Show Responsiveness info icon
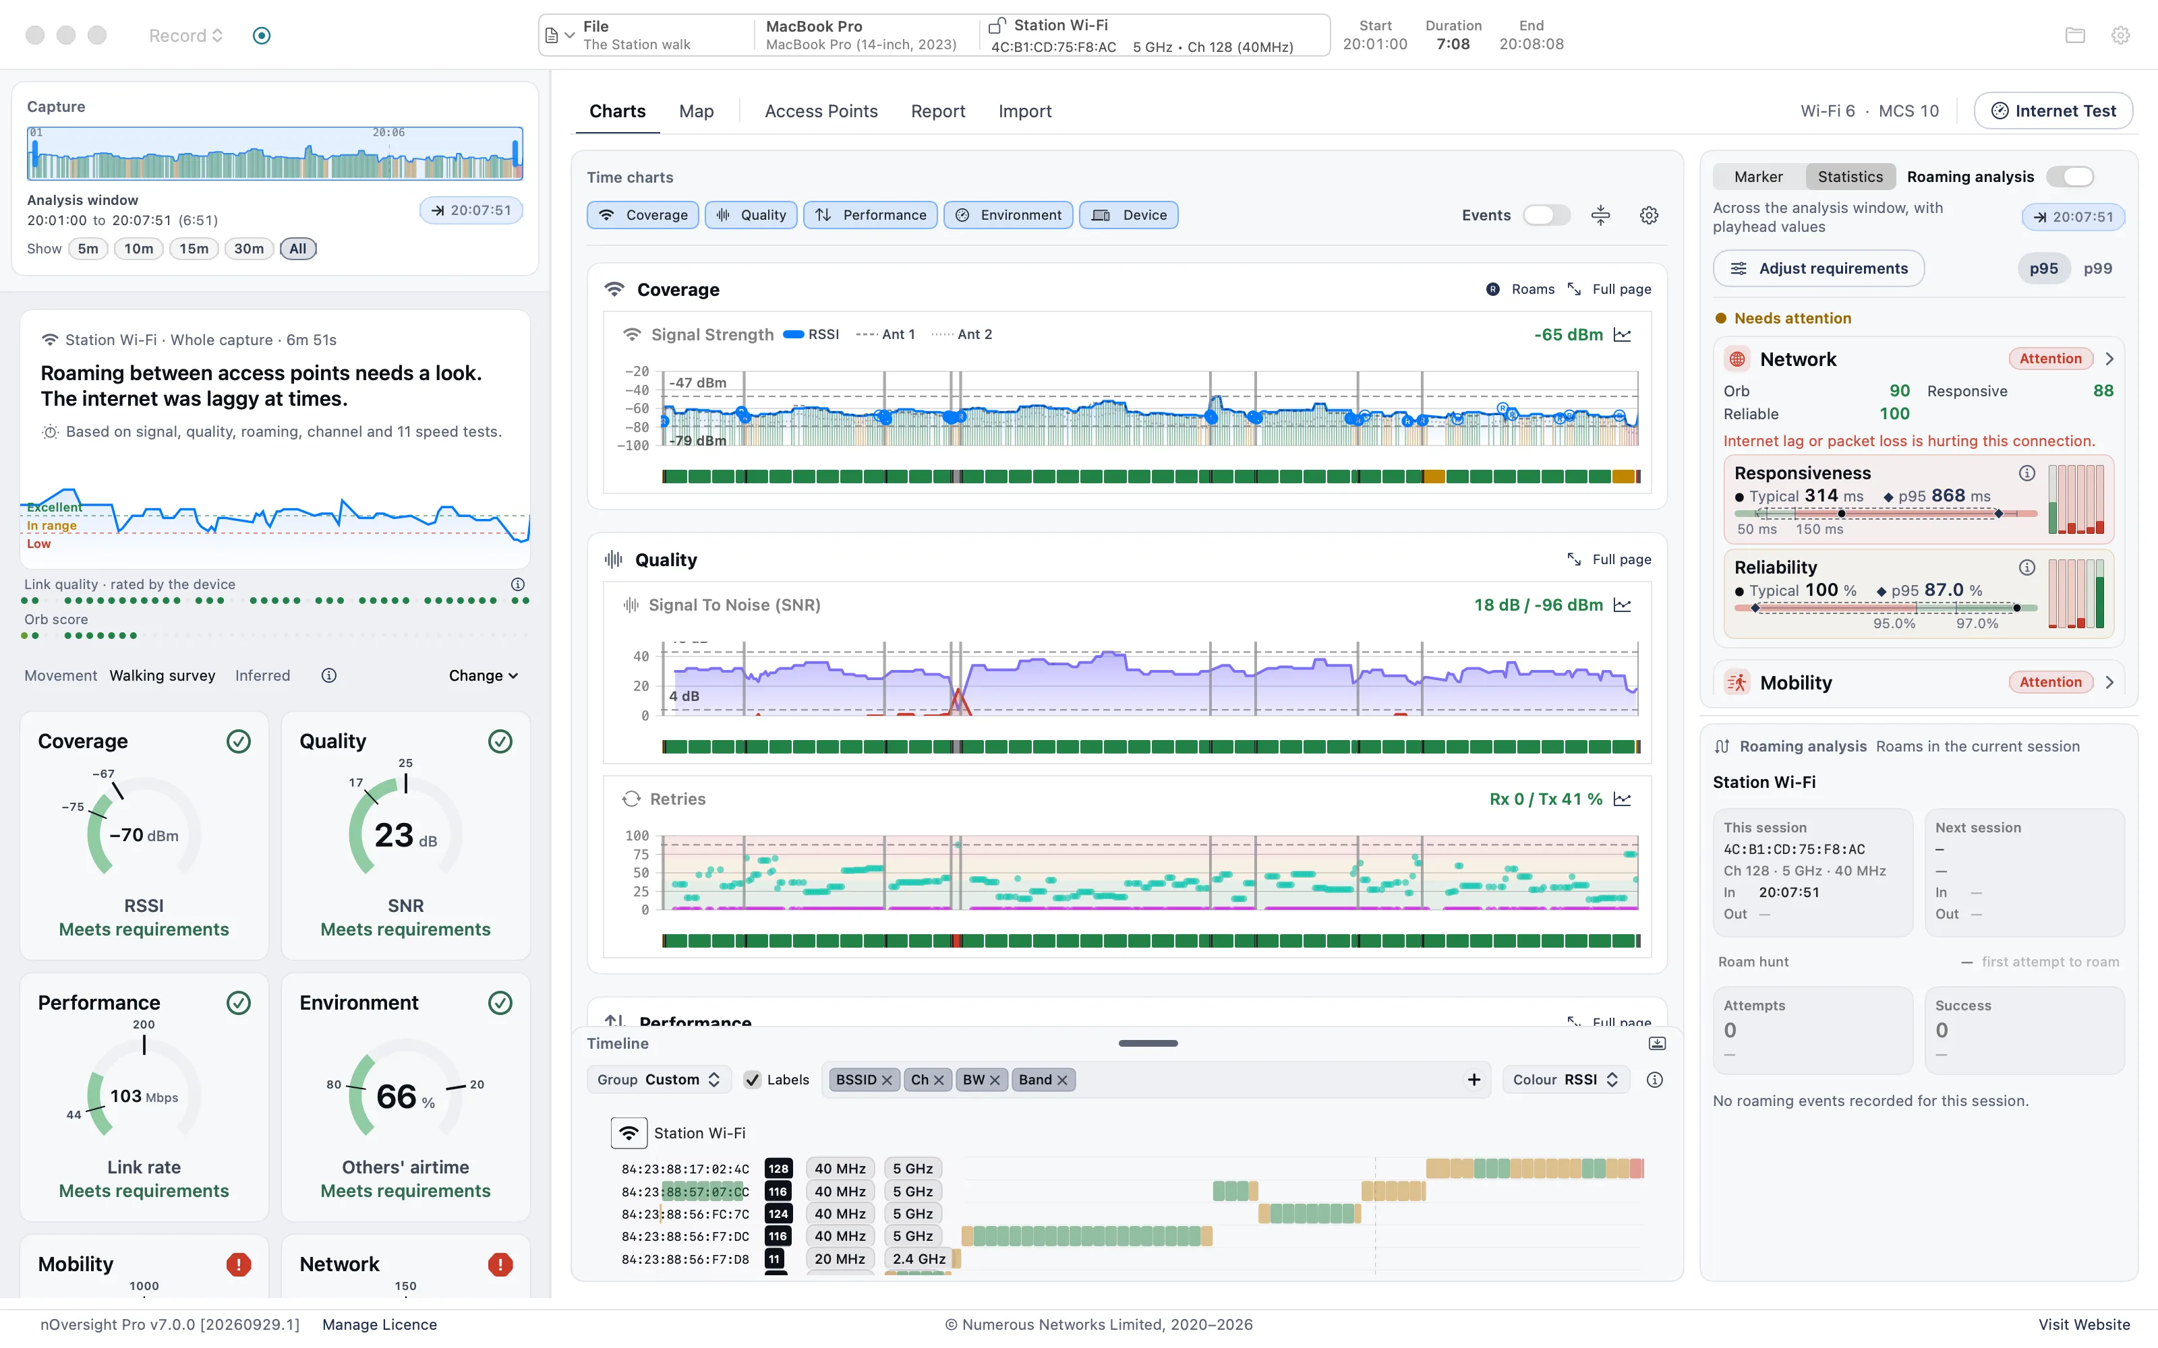2158x1348 pixels. point(2027,473)
